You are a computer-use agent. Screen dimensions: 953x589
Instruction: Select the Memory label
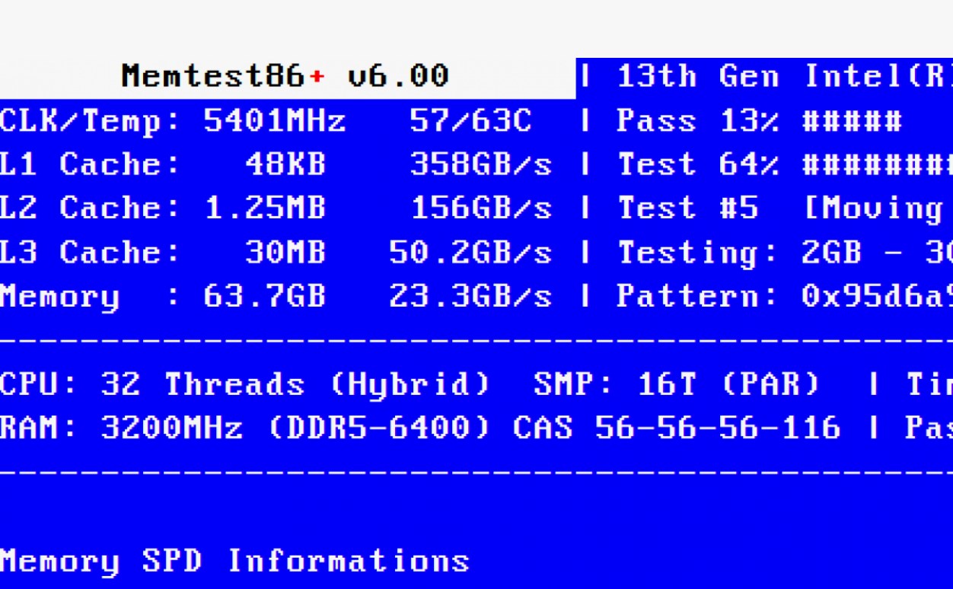[90, 296]
